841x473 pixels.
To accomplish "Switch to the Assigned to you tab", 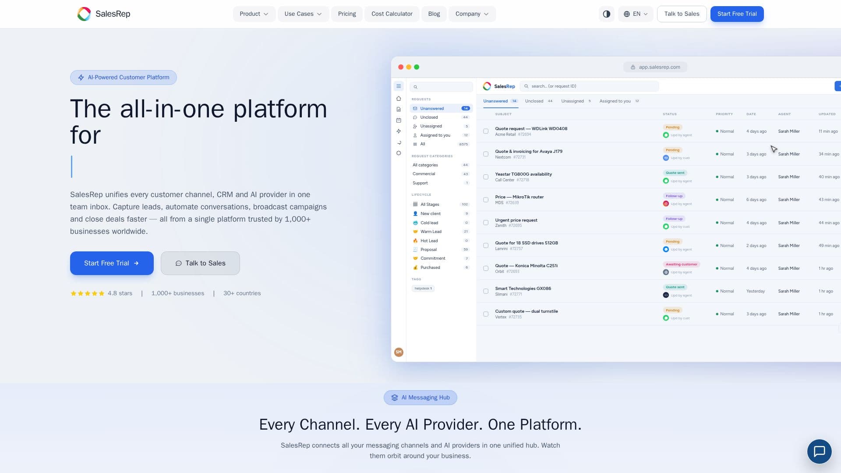I will tap(619, 101).
